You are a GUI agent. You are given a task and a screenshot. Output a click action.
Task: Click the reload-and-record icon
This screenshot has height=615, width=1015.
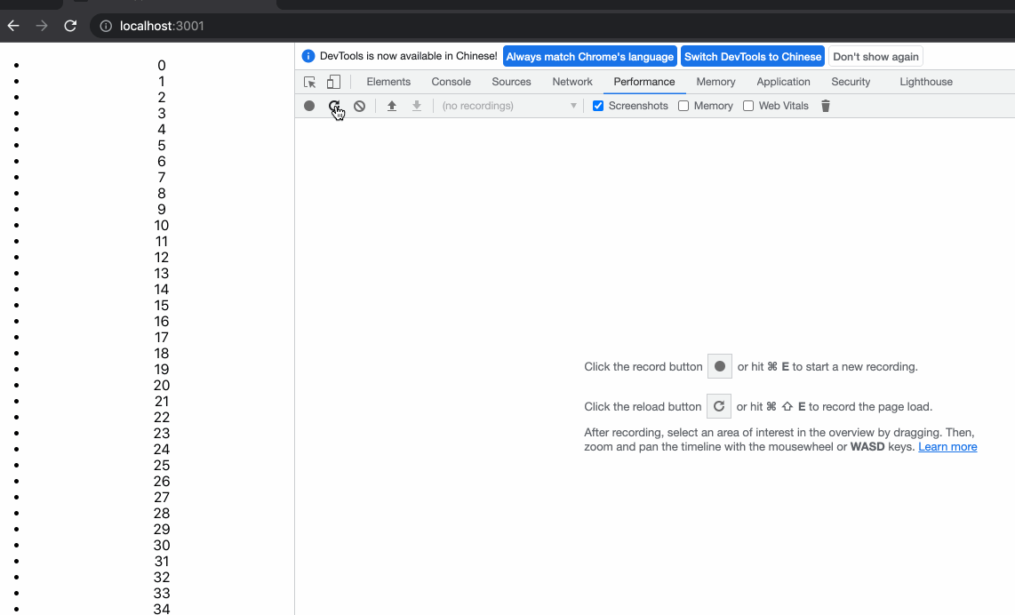tap(335, 106)
